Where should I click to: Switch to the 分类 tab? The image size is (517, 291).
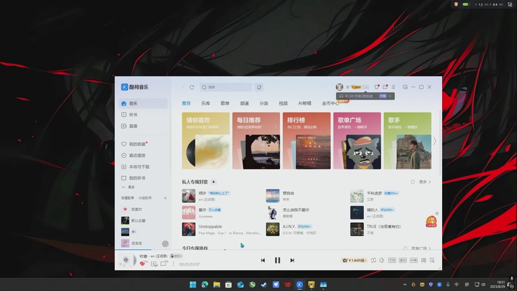tap(264, 103)
